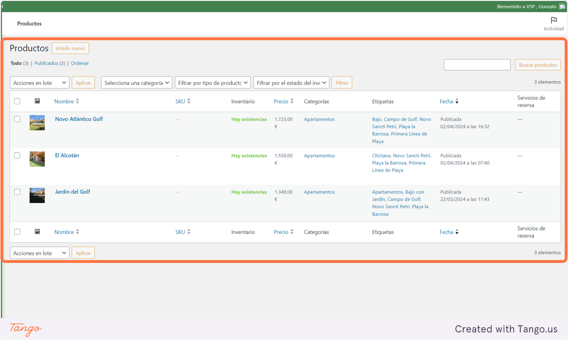Sort by SKU arrows in footer row

pyautogui.click(x=189, y=232)
